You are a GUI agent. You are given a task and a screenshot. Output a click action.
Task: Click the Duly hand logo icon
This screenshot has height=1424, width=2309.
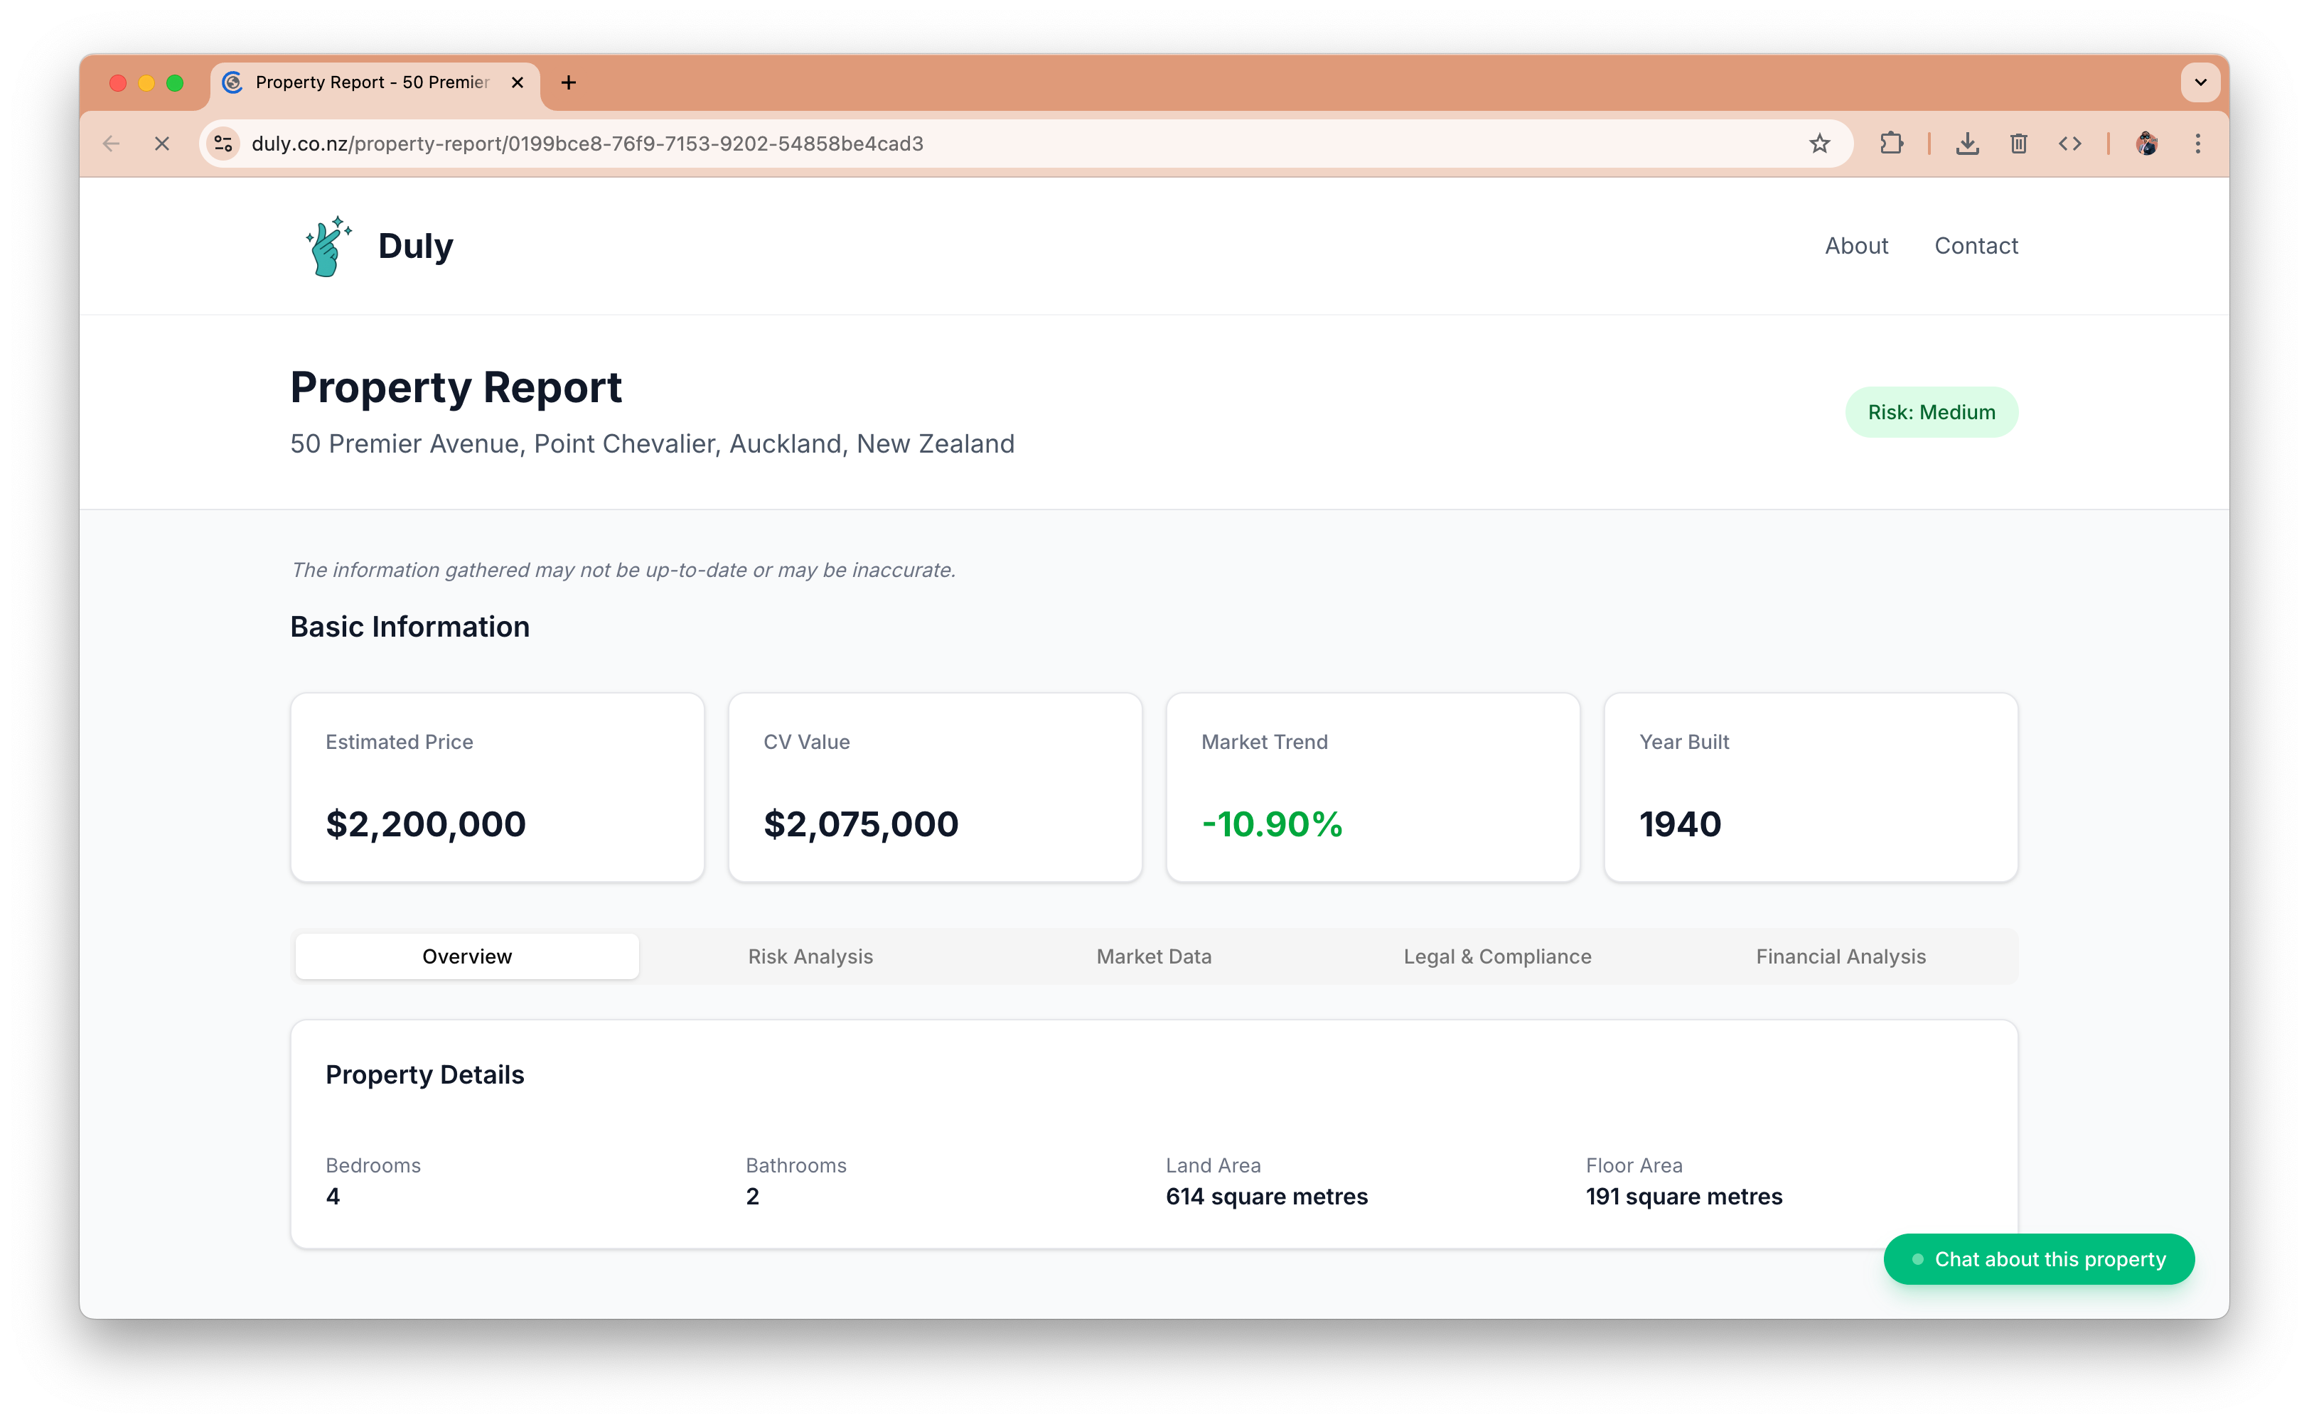coord(328,246)
